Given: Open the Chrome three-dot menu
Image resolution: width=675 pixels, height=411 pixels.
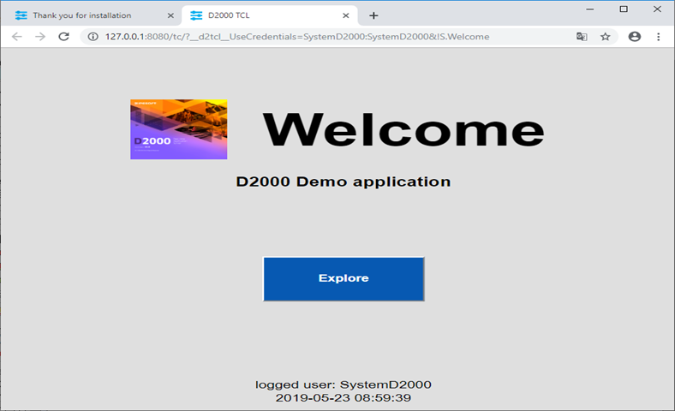Looking at the screenshot, I should click(659, 37).
